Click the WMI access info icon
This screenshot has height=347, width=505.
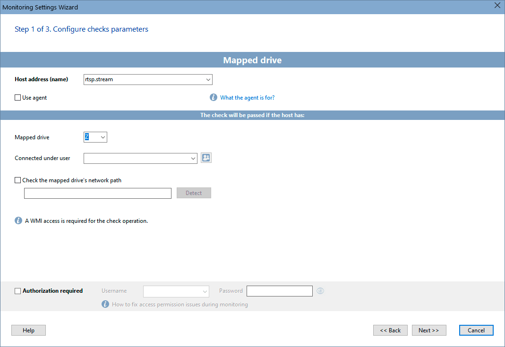pos(18,220)
